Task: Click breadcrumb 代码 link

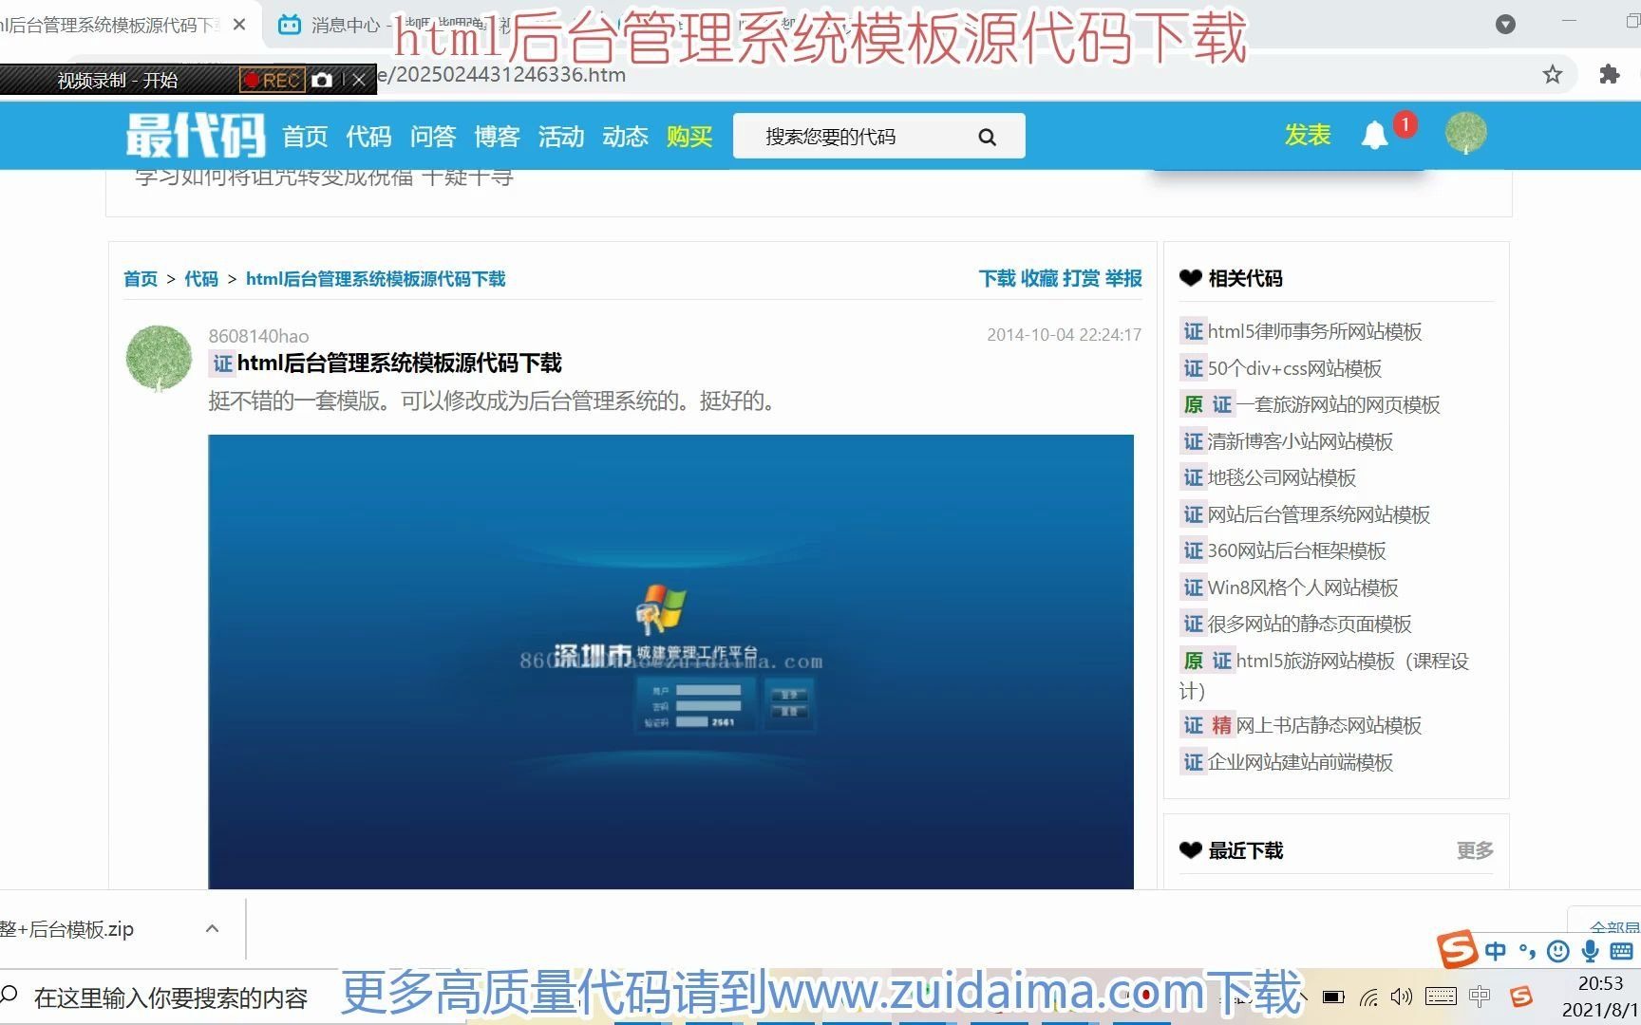Action: pyautogui.click(x=201, y=279)
